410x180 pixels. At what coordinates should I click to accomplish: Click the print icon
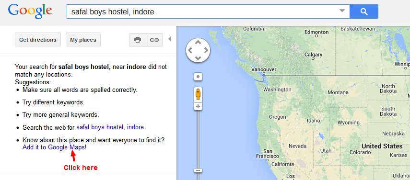click(x=138, y=40)
